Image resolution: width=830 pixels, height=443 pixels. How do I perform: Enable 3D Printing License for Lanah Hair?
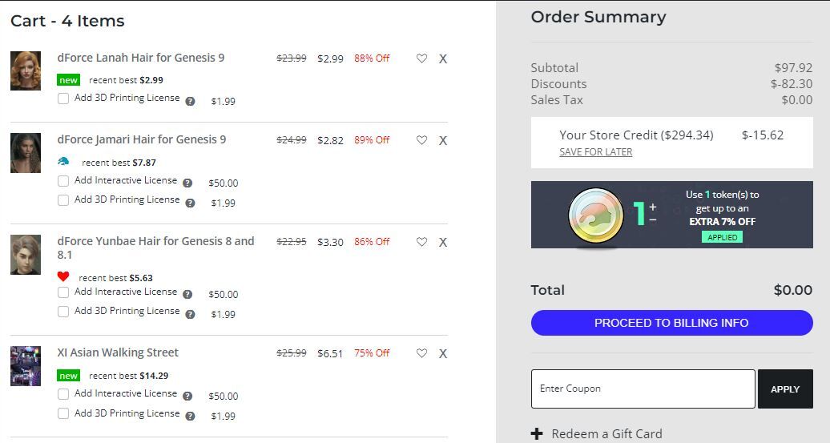pyautogui.click(x=63, y=99)
